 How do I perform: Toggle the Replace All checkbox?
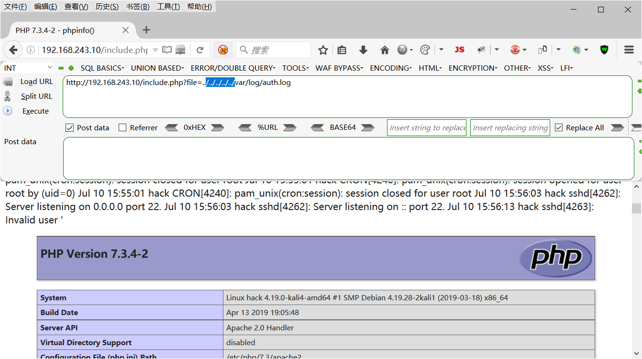pyautogui.click(x=559, y=127)
